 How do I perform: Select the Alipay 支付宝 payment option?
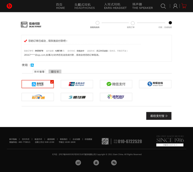[x=38, y=84]
